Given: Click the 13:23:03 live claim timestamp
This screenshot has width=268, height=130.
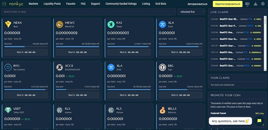Looking at the screenshot, I should (x=214, y=19).
